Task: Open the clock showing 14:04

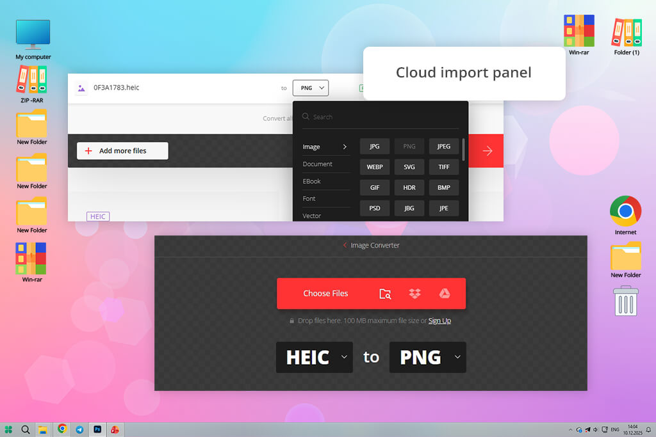Action: pos(632,430)
